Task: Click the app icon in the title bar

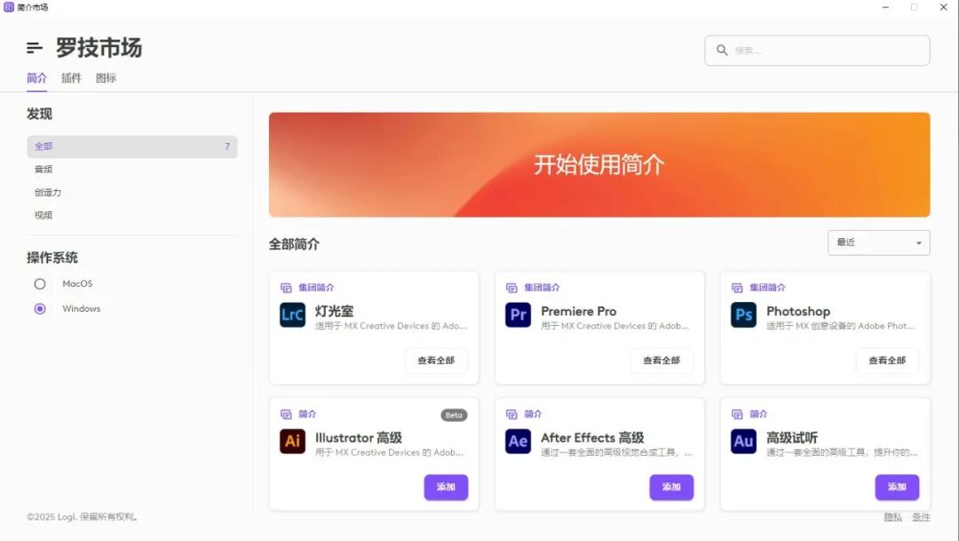Action: [x=9, y=7]
